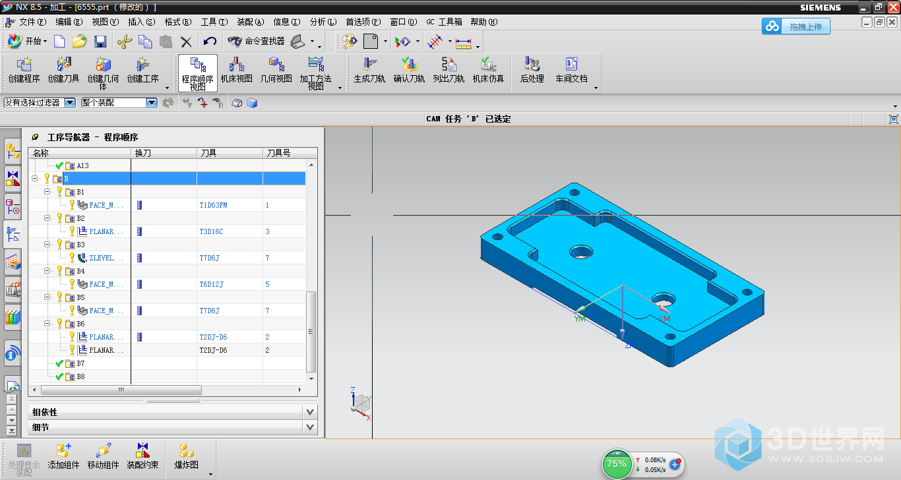Open the operation navigator sidebar tab

(13, 233)
